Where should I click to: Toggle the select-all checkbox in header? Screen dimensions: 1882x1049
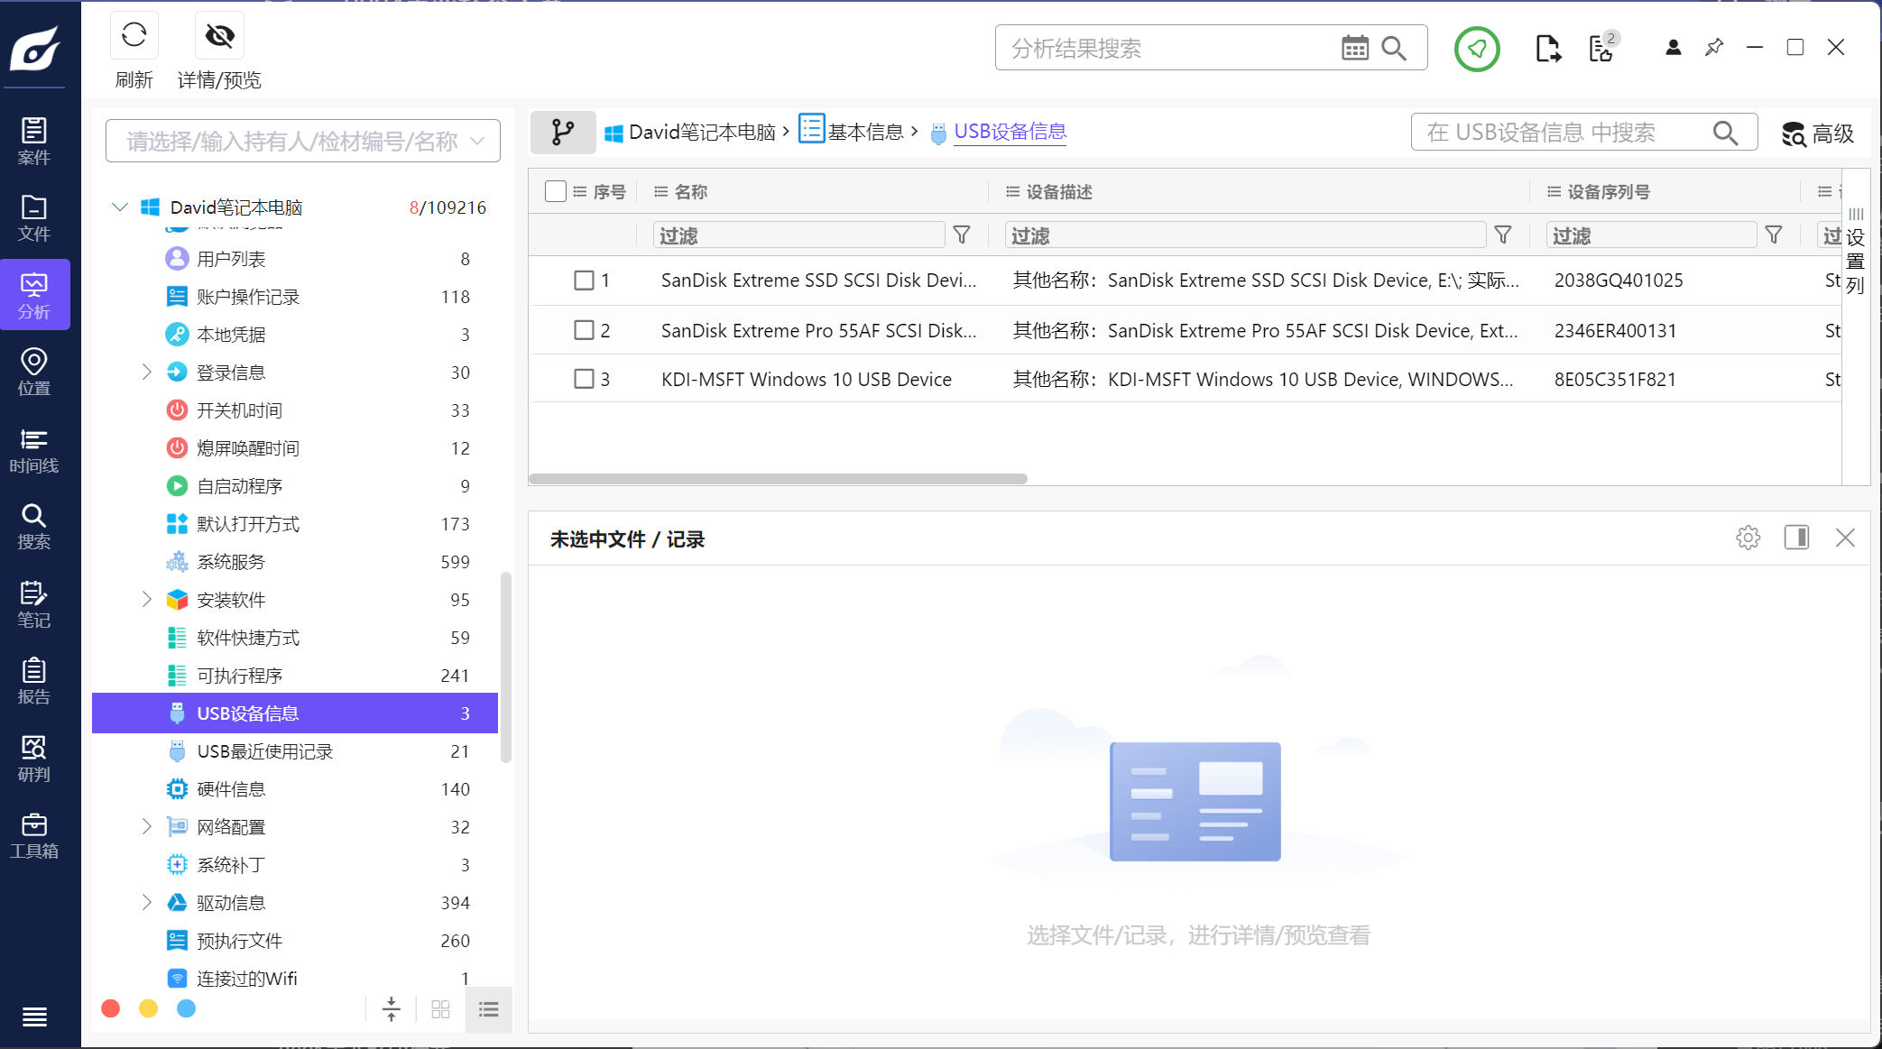556,191
